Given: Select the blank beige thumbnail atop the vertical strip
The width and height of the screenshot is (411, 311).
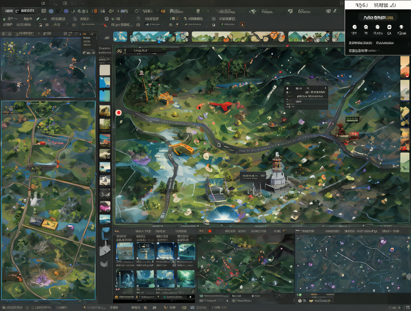Looking at the screenshot, I should click(105, 70).
